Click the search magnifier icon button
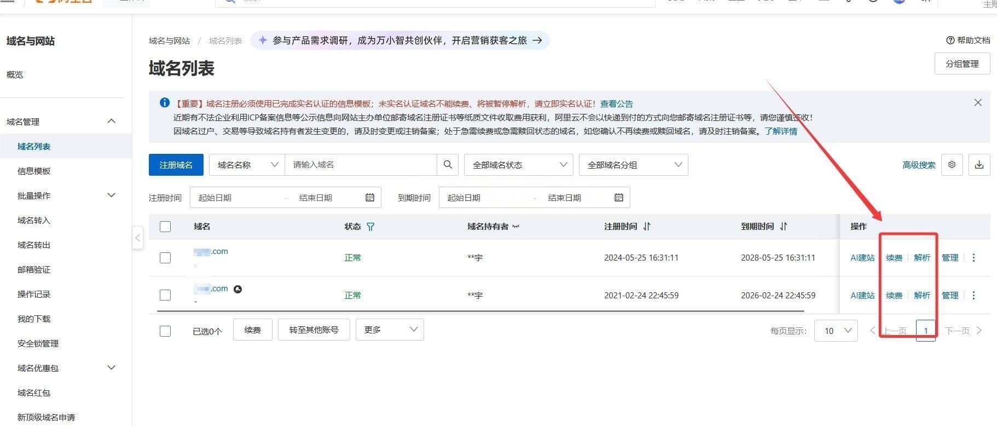This screenshot has height=427, width=997. click(x=448, y=165)
